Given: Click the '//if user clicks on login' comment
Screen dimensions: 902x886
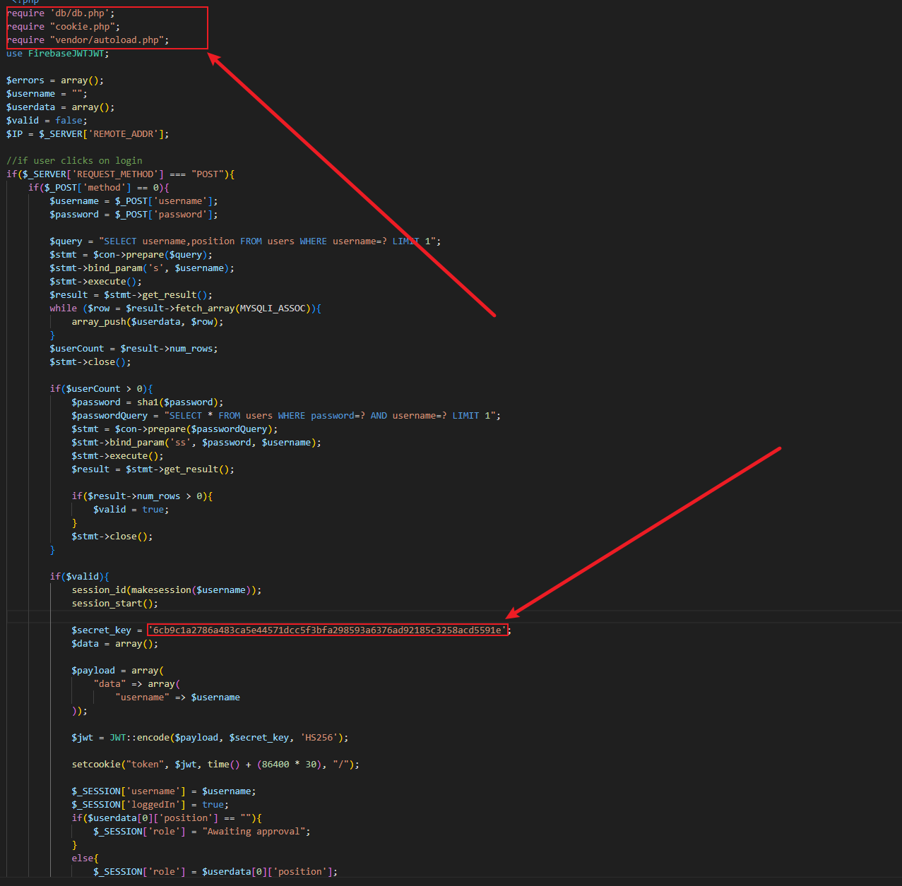Looking at the screenshot, I should coord(74,161).
